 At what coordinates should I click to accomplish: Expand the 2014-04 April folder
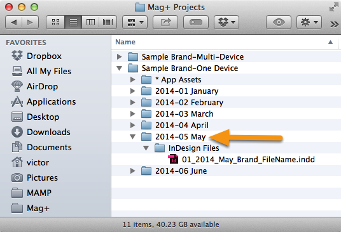point(133,126)
